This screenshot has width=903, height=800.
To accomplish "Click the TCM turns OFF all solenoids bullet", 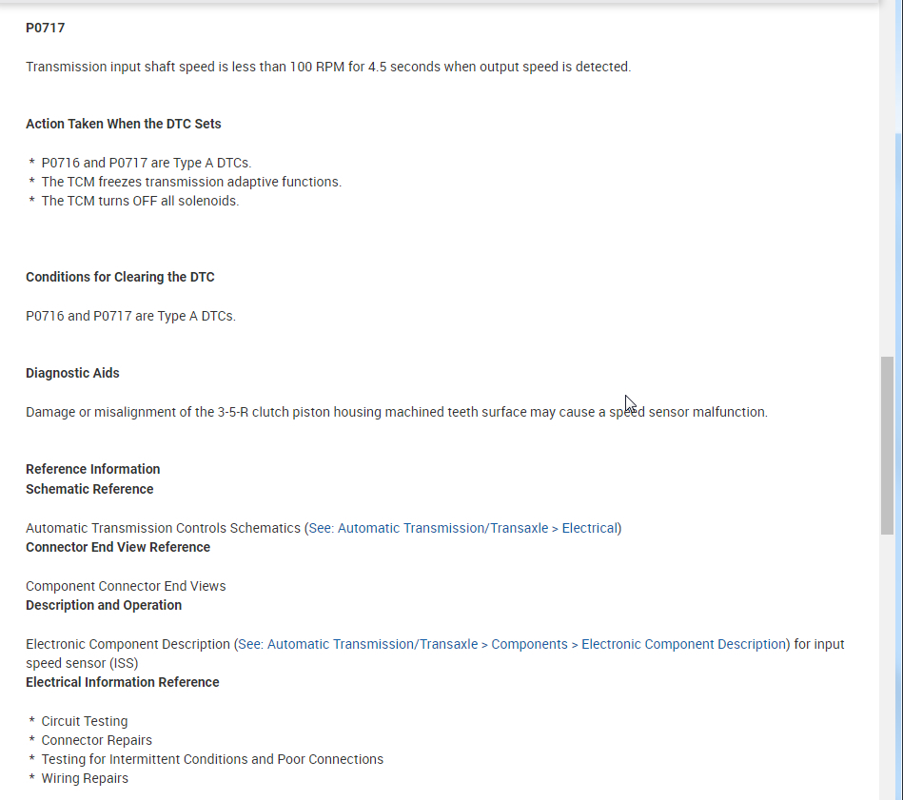I will pos(140,201).
